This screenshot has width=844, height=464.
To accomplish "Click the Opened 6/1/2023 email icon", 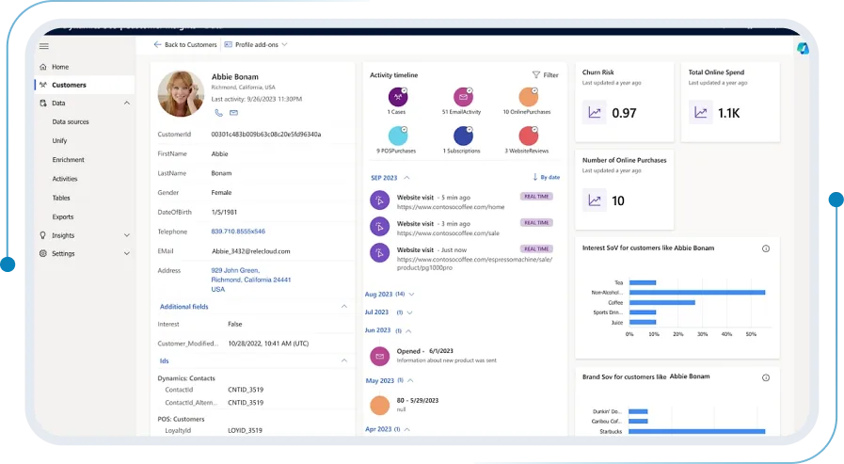I will click(x=379, y=356).
